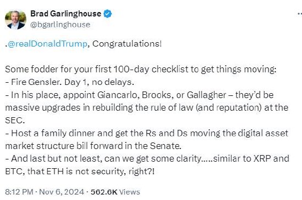This screenshot has height=200, width=302.
Task: Click the 'ETH is not security, right?!' line
Action: (x=80, y=172)
